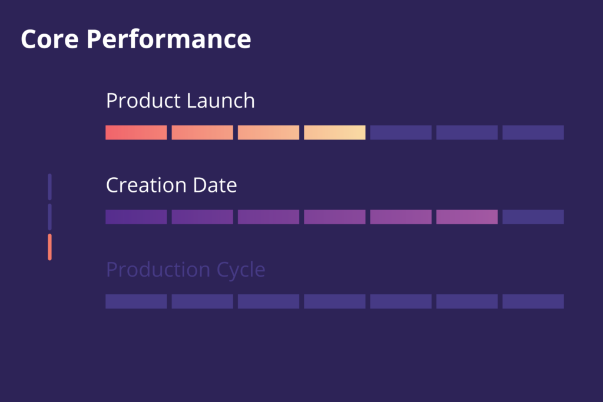Click the dimmed Production Cycle label
Viewport: 603px width, 402px height.
185,270
